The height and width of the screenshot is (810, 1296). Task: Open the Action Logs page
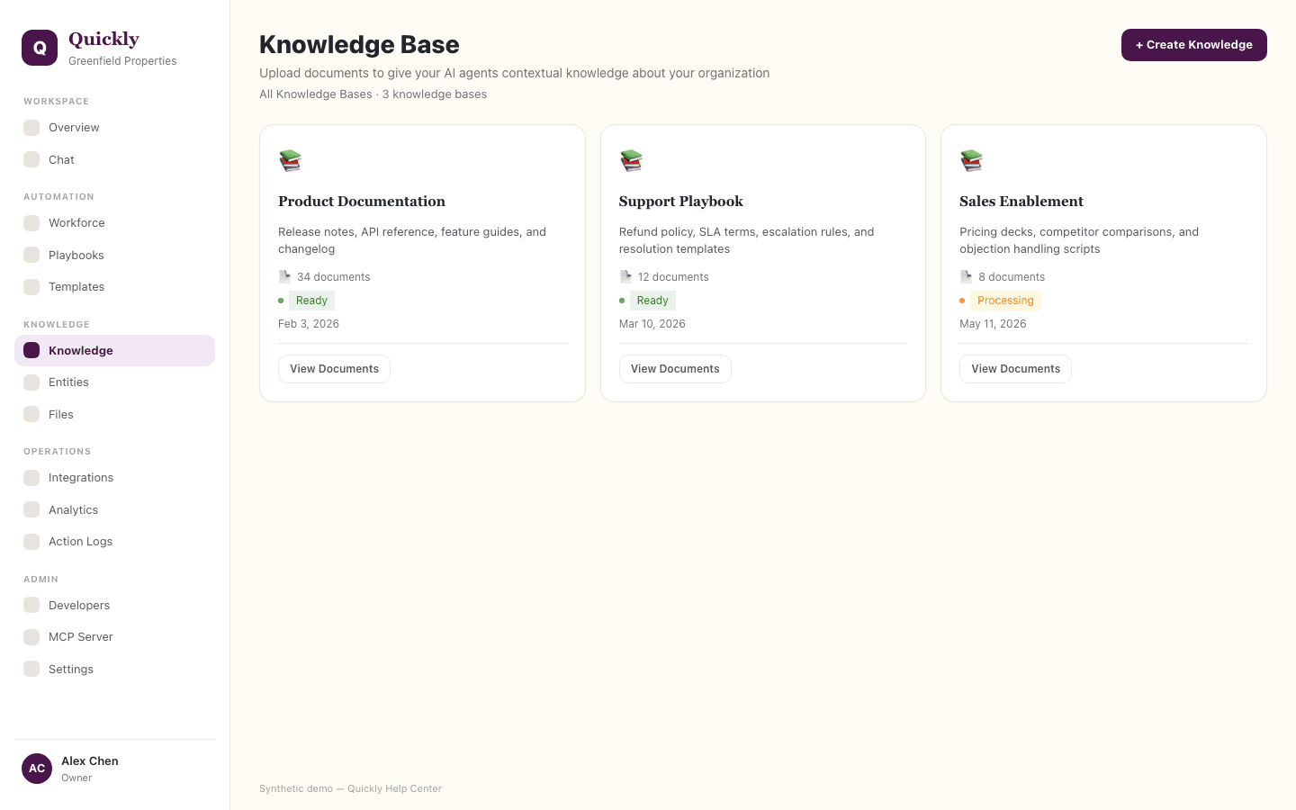coord(114,542)
